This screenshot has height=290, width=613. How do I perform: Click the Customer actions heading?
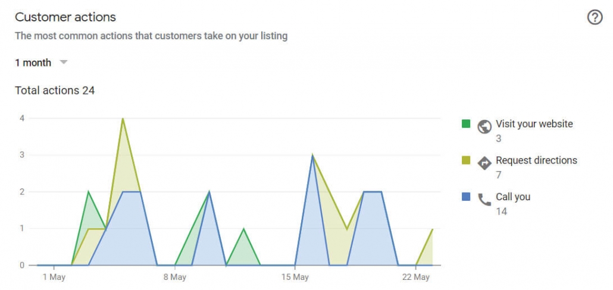(65, 17)
